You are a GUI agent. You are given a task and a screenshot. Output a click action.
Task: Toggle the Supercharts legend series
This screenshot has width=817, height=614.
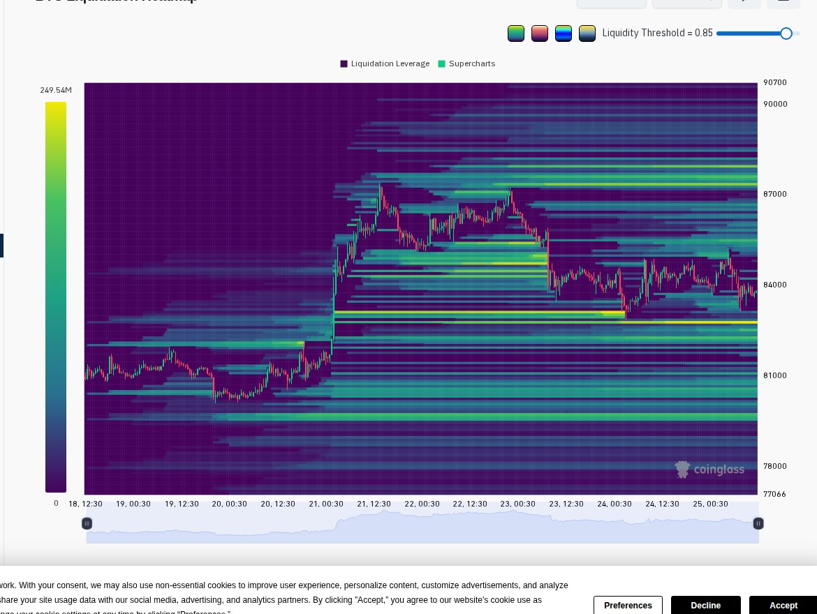pos(467,63)
